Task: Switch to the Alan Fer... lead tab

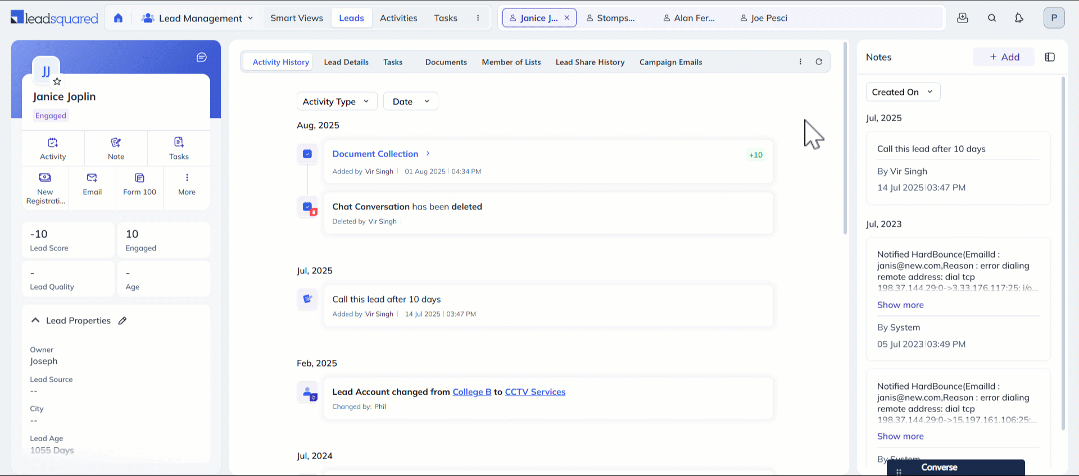Action: [690, 18]
